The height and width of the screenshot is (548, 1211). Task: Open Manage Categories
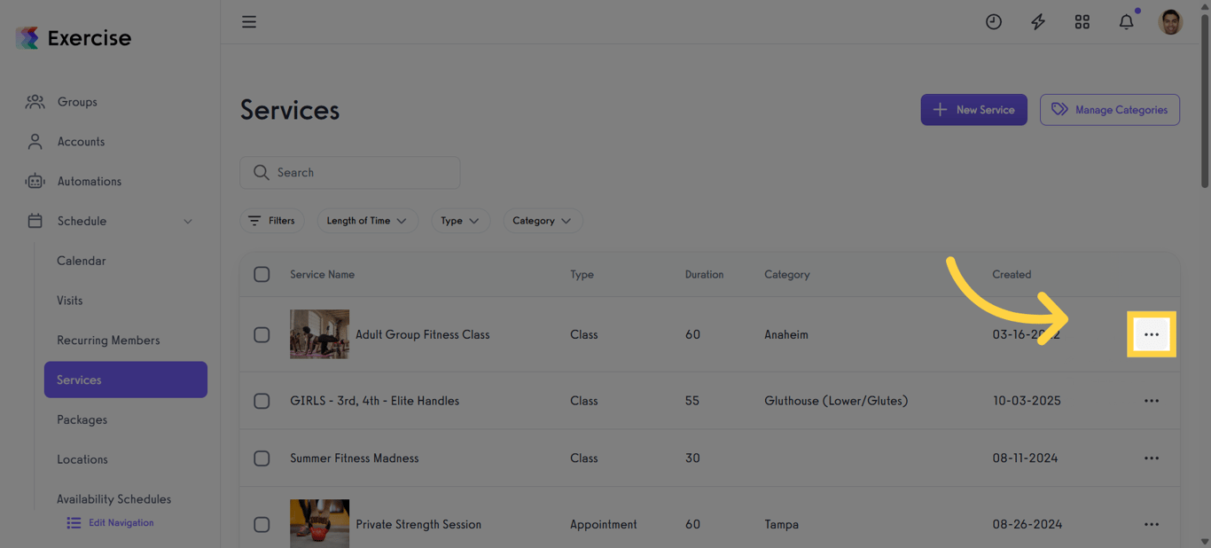[x=1109, y=109]
